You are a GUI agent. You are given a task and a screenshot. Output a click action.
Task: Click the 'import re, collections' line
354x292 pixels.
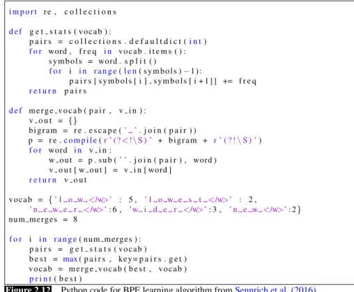pyautogui.click(x=63, y=12)
